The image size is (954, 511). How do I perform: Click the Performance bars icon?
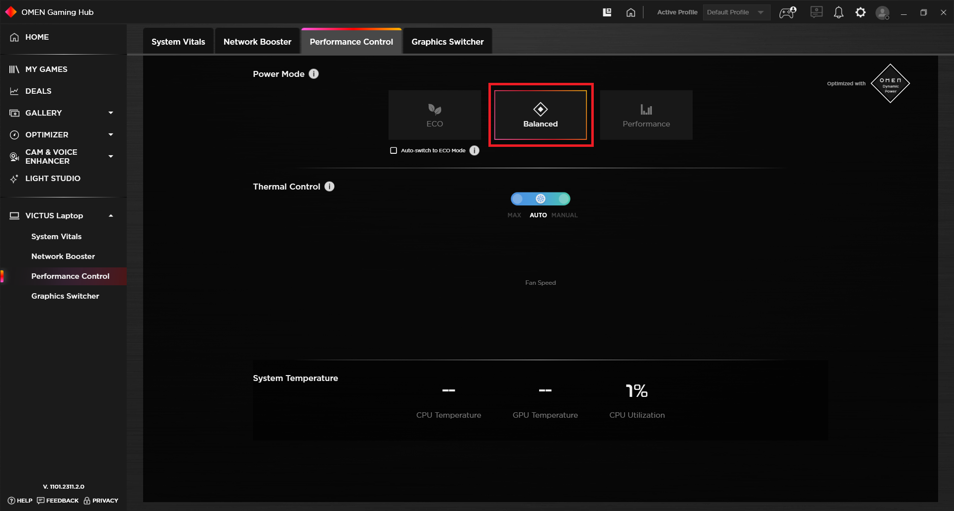click(x=646, y=109)
